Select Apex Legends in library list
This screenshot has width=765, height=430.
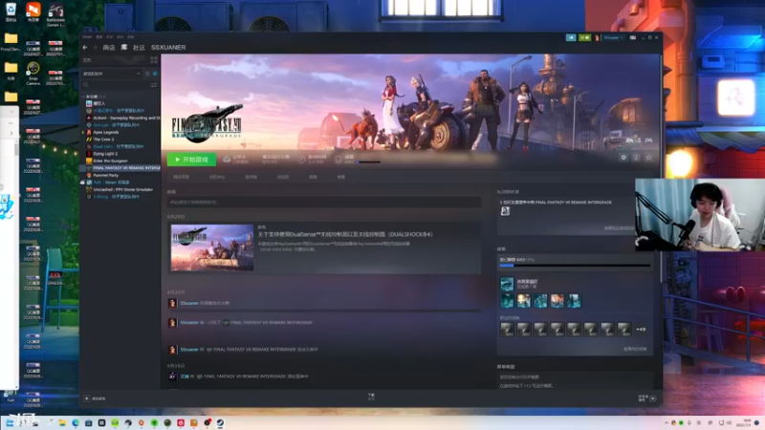point(106,132)
